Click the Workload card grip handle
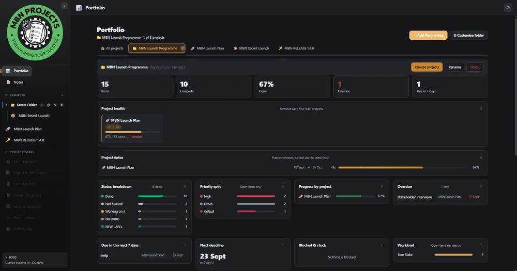This screenshot has height=271, width=517. coord(481,245)
